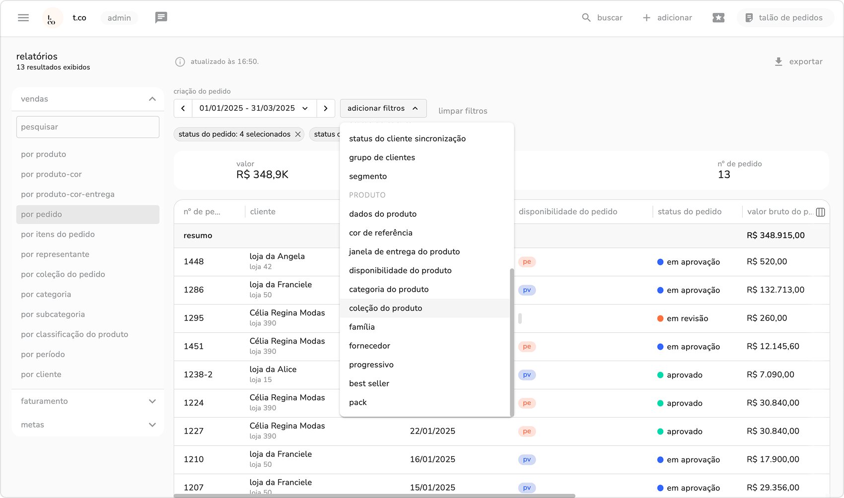Image resolution: width=844 pixels, height=498 pixels.
Task: Click the export download icon
Action: (778, 62)
